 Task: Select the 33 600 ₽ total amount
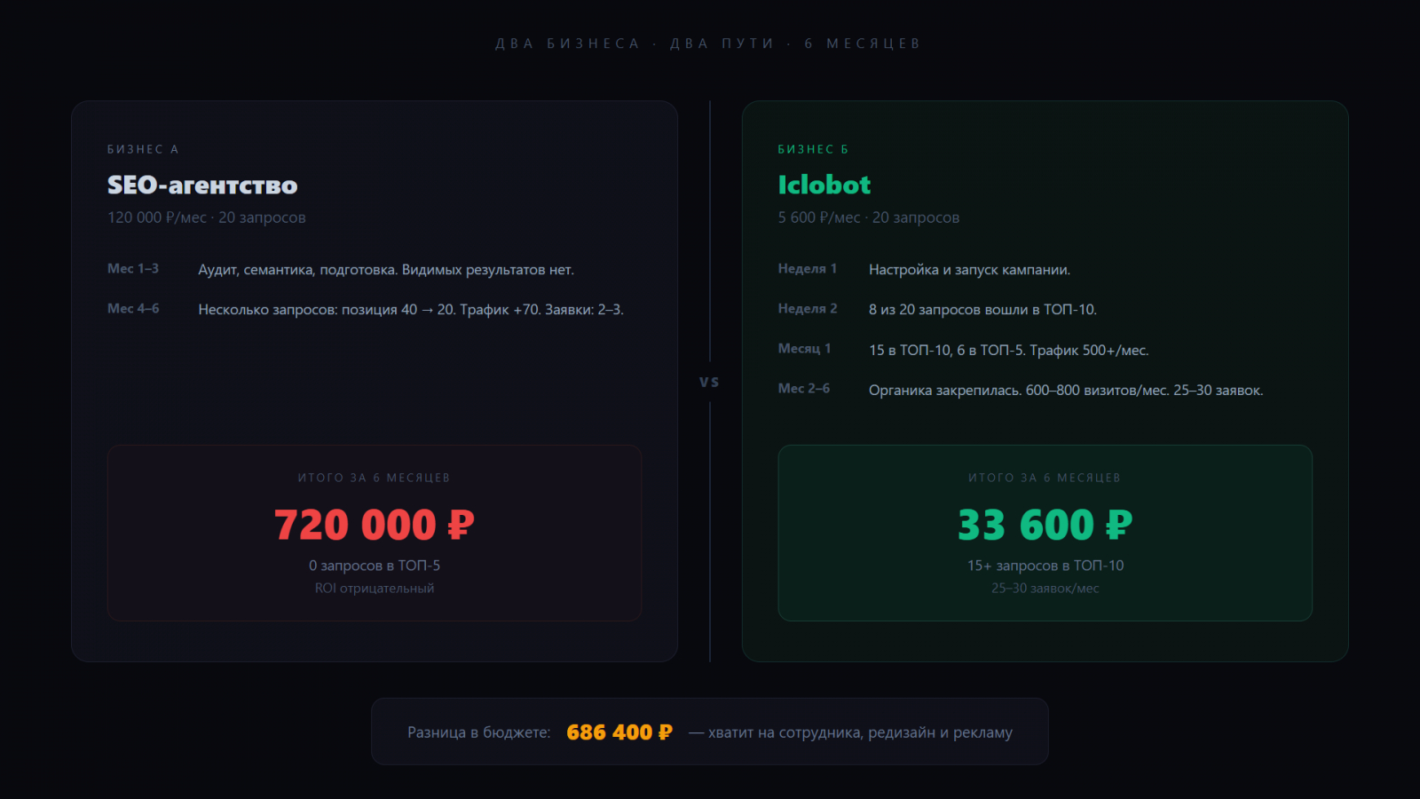coord(1045,525)
